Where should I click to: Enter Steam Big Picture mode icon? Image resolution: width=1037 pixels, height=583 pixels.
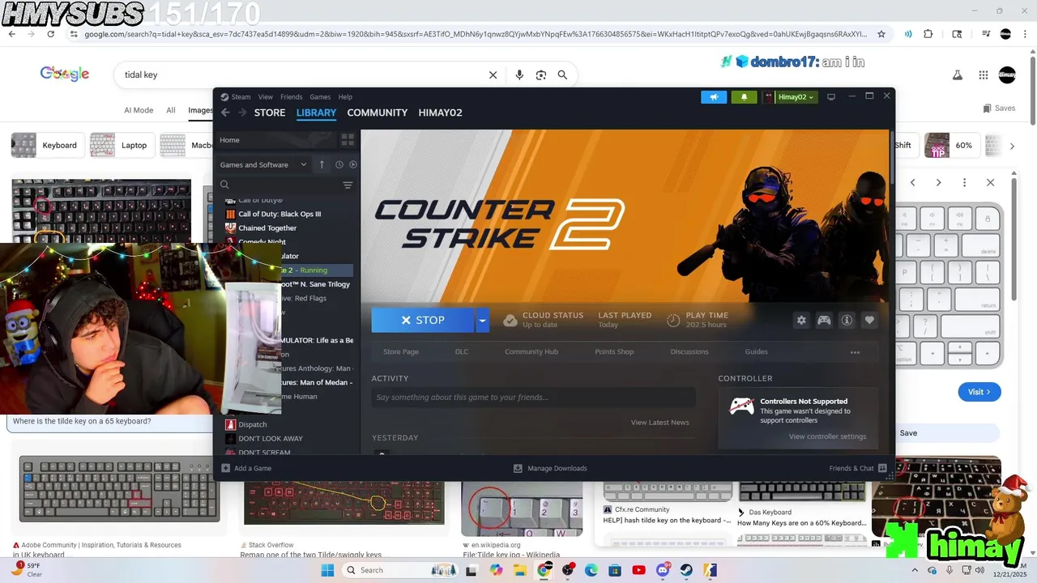tap(831, 97)
